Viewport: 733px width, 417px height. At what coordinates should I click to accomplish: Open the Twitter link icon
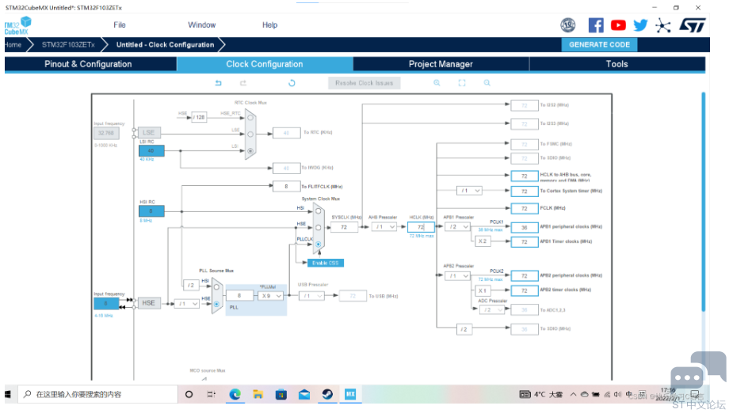[640, 25]
